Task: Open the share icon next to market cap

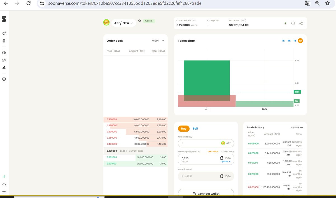Action: 301,23
